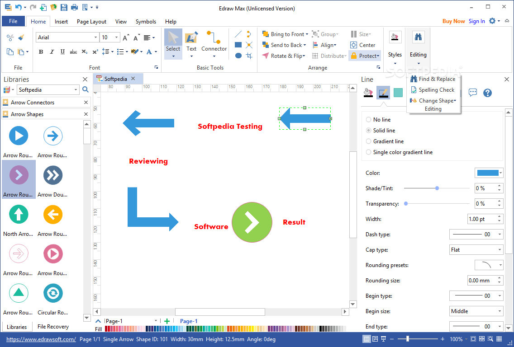This screenshot has width=514, height=347.
Task: Select the Gradient line option
Action: 385,141
